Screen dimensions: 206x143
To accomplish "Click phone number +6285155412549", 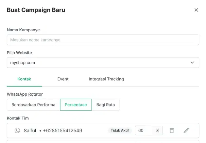I will [62, 131].
